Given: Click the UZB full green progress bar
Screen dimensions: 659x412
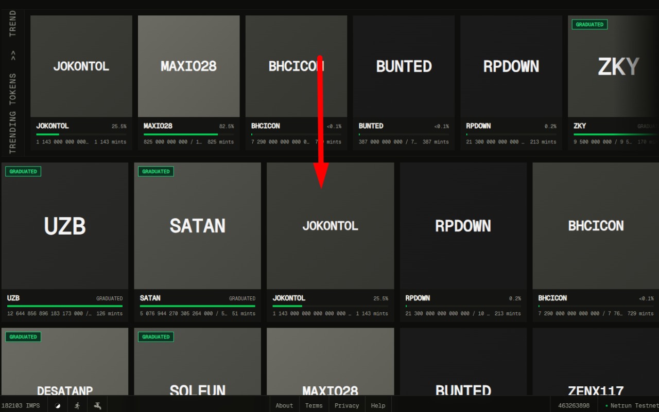Looking at the screenshot, I should [65, 306].
